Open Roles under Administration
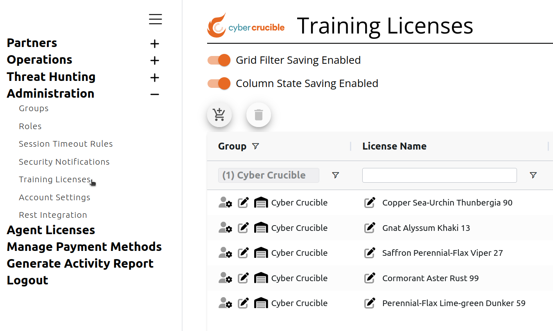The height and width of the screenshot is (331, 553). [30, 126]
